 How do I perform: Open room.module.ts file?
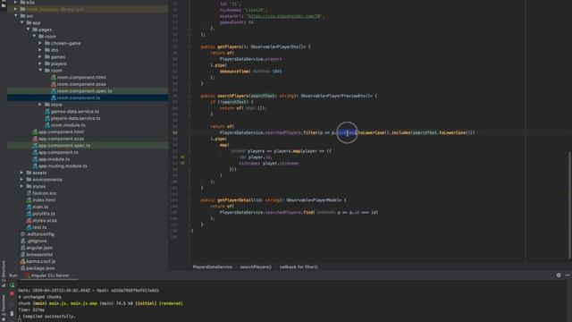coord(68,125)
